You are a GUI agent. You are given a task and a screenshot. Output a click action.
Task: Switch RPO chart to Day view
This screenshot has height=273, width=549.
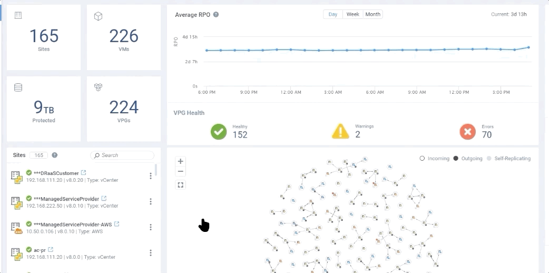[x=333, y=14]
